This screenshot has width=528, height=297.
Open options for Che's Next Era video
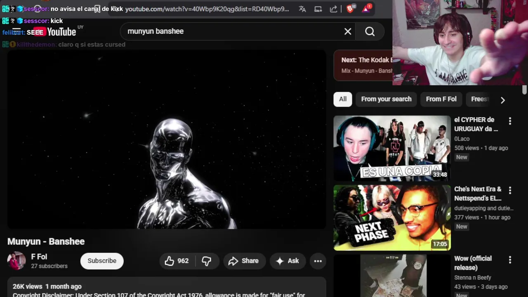(510, 190)
